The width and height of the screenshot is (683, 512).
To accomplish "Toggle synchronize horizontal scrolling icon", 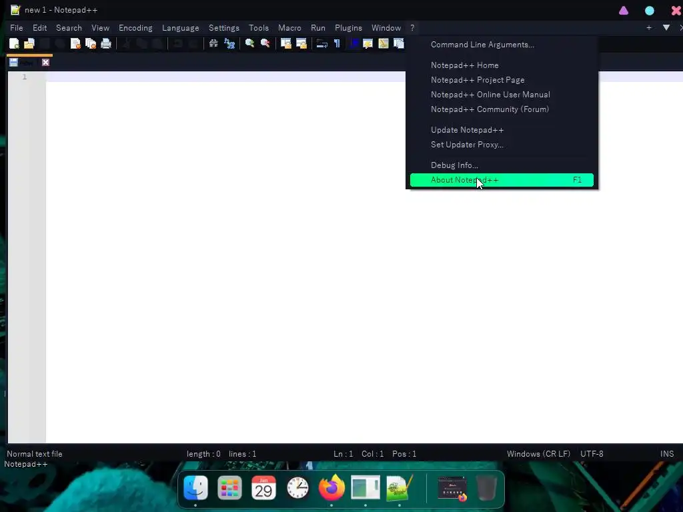I will coord(301,43).
